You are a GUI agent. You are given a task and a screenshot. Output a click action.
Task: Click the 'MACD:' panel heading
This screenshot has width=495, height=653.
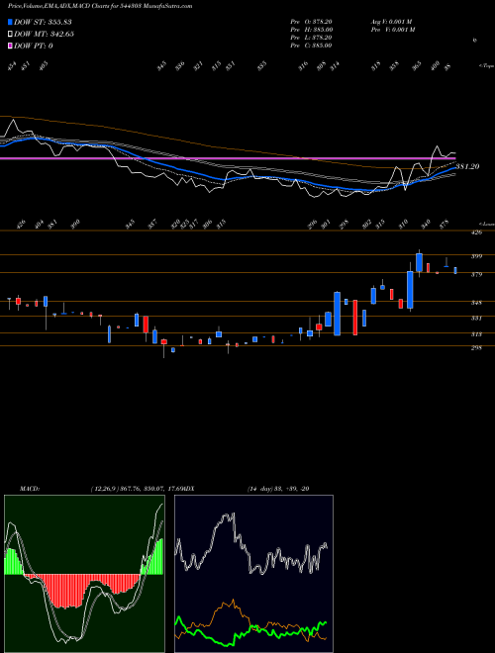pyautogui.click(x=30, y=489)
